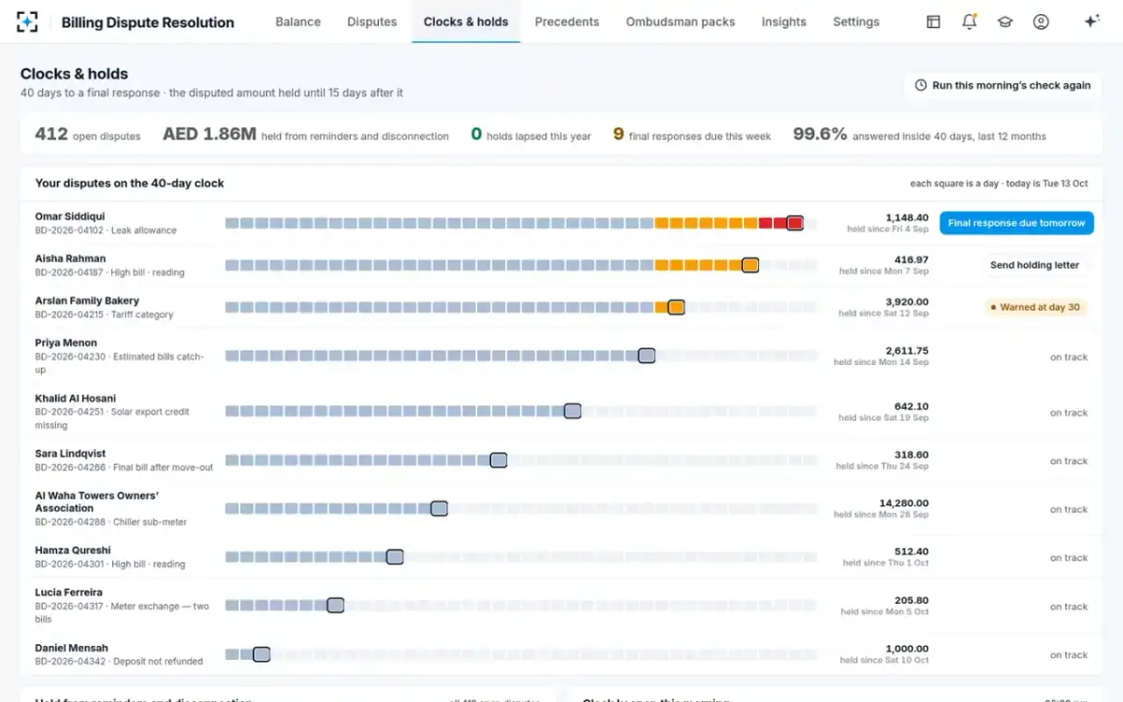View the Insights tab
The image size is (1123, 702).
[784, 22]
